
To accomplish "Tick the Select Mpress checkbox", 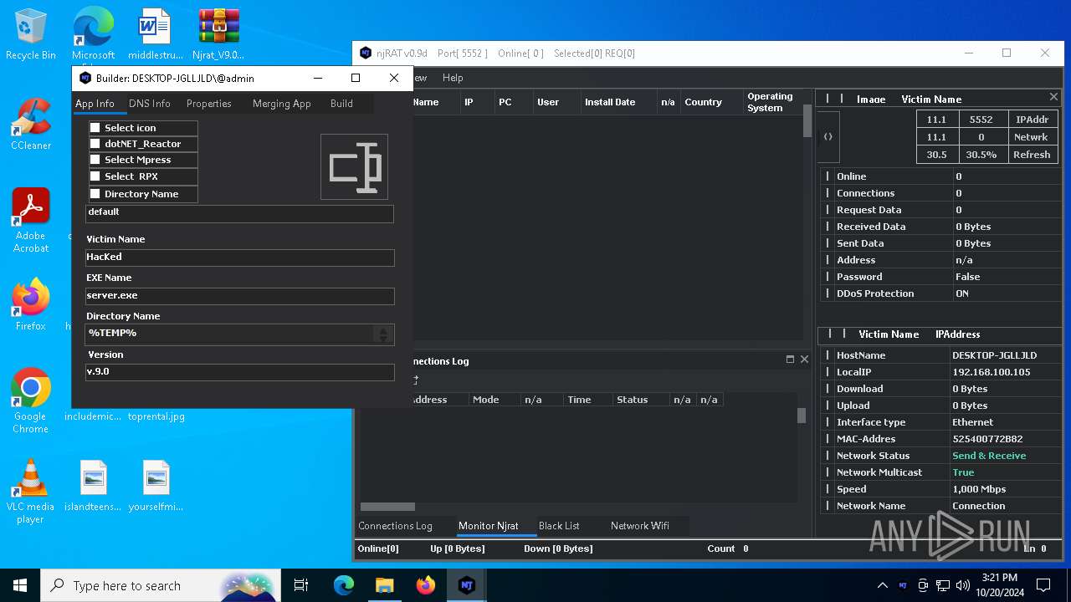I will click(95, 160).
